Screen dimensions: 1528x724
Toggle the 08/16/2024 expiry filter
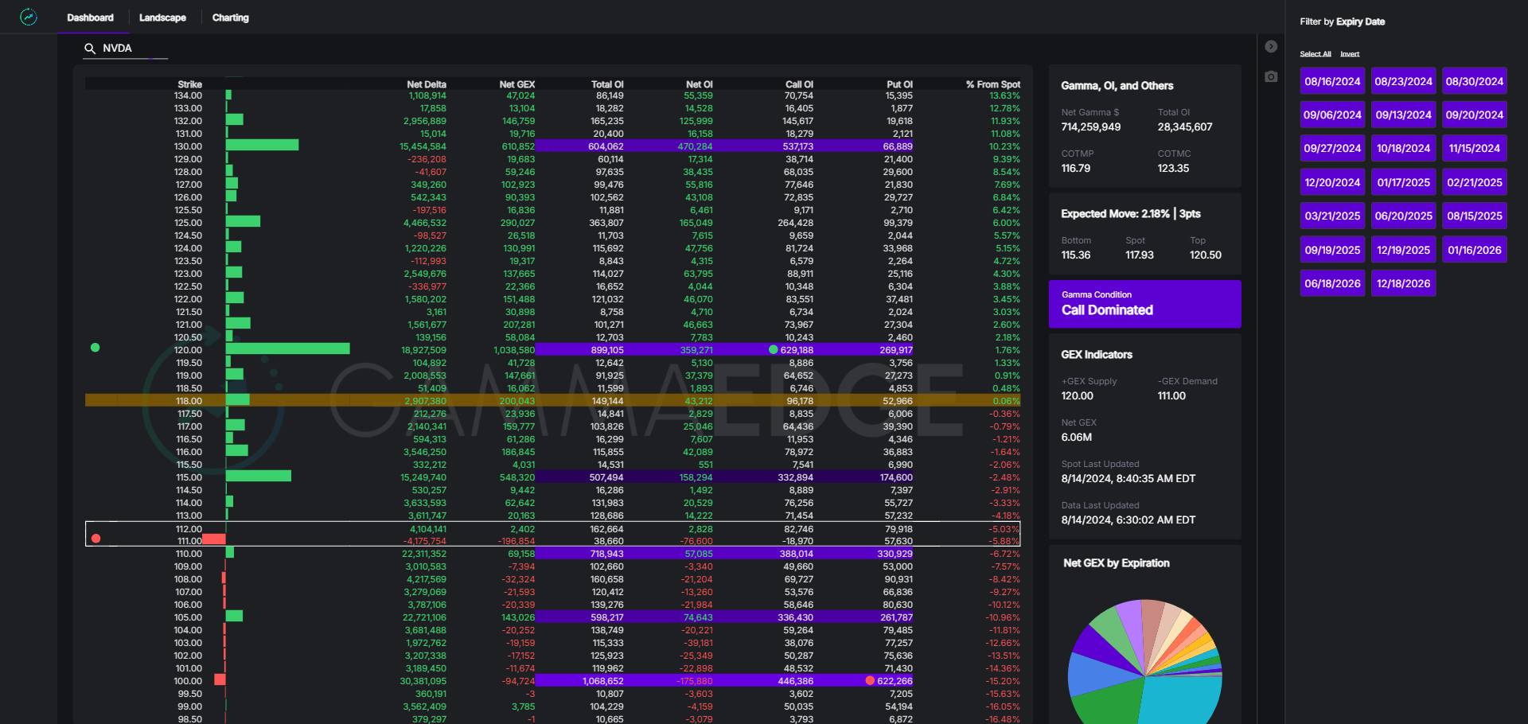click(x=1332, y=81)
